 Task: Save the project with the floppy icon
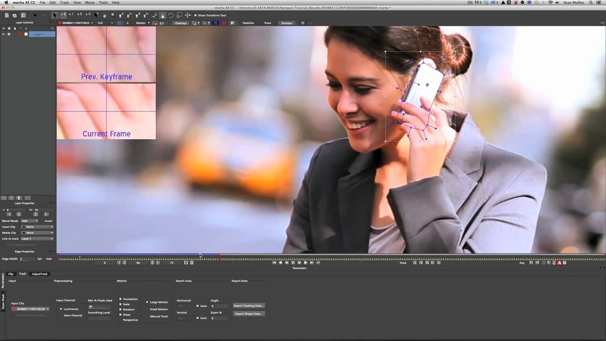pyautogui.click(x=23, y=15)
